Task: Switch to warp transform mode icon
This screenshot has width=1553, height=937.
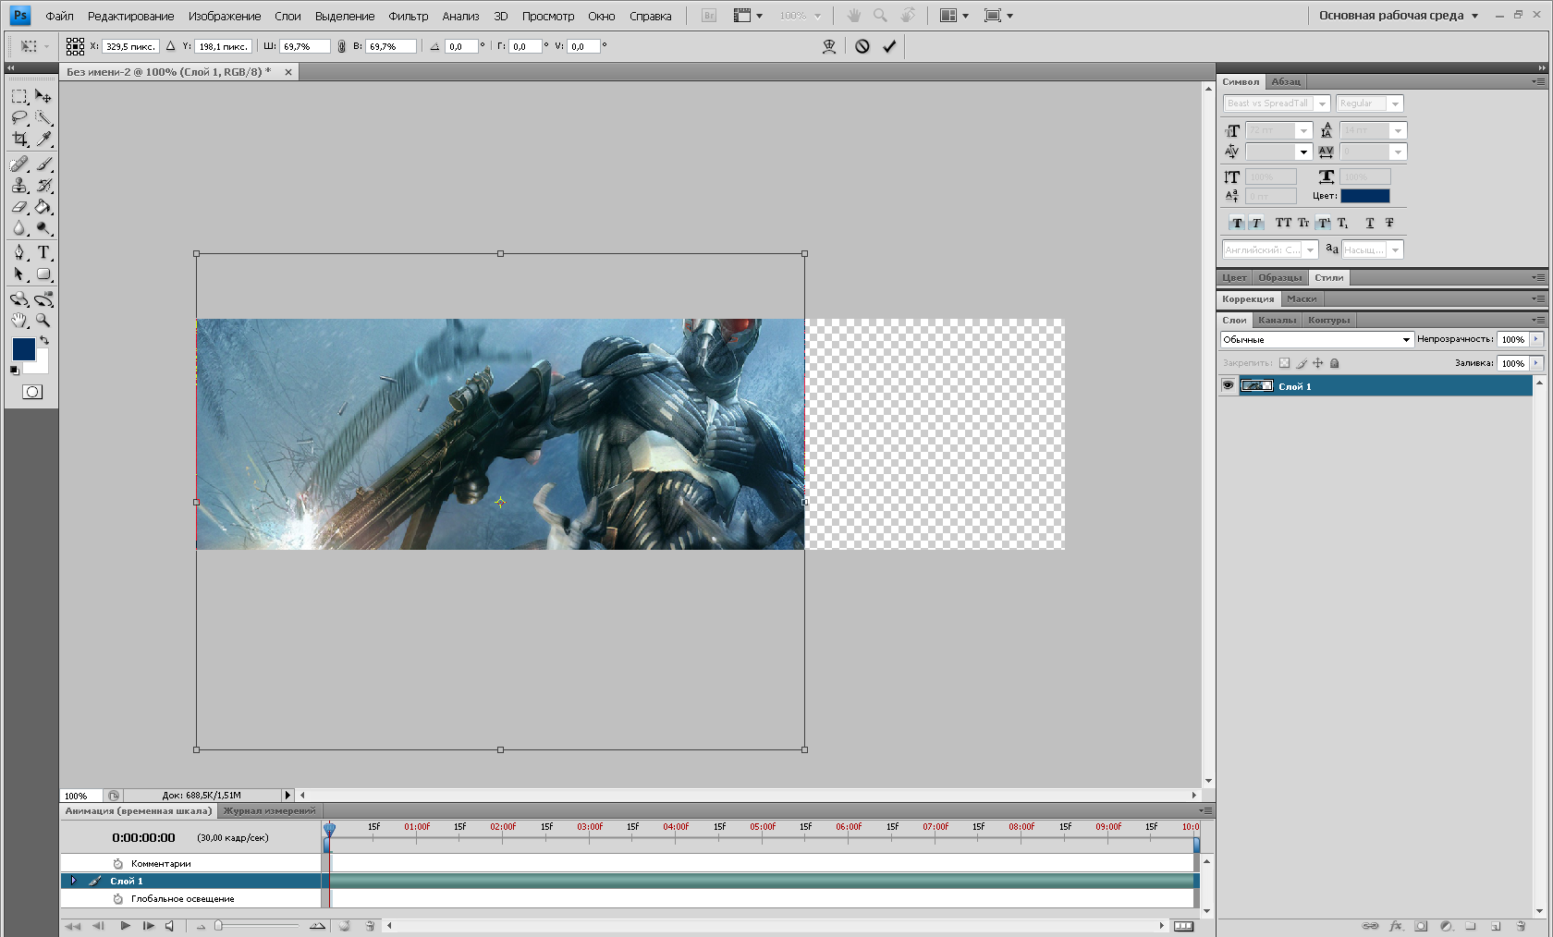Action: 829,46
